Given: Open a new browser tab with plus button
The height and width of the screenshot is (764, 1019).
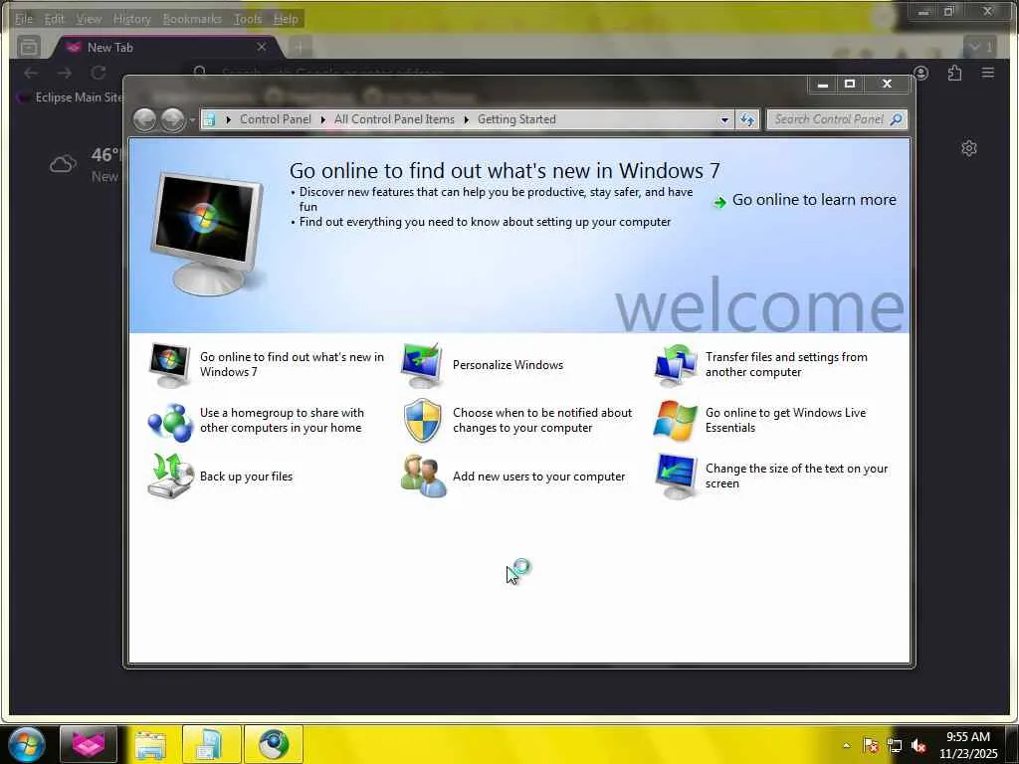Looking at the screenshot, I should (300, 48).
